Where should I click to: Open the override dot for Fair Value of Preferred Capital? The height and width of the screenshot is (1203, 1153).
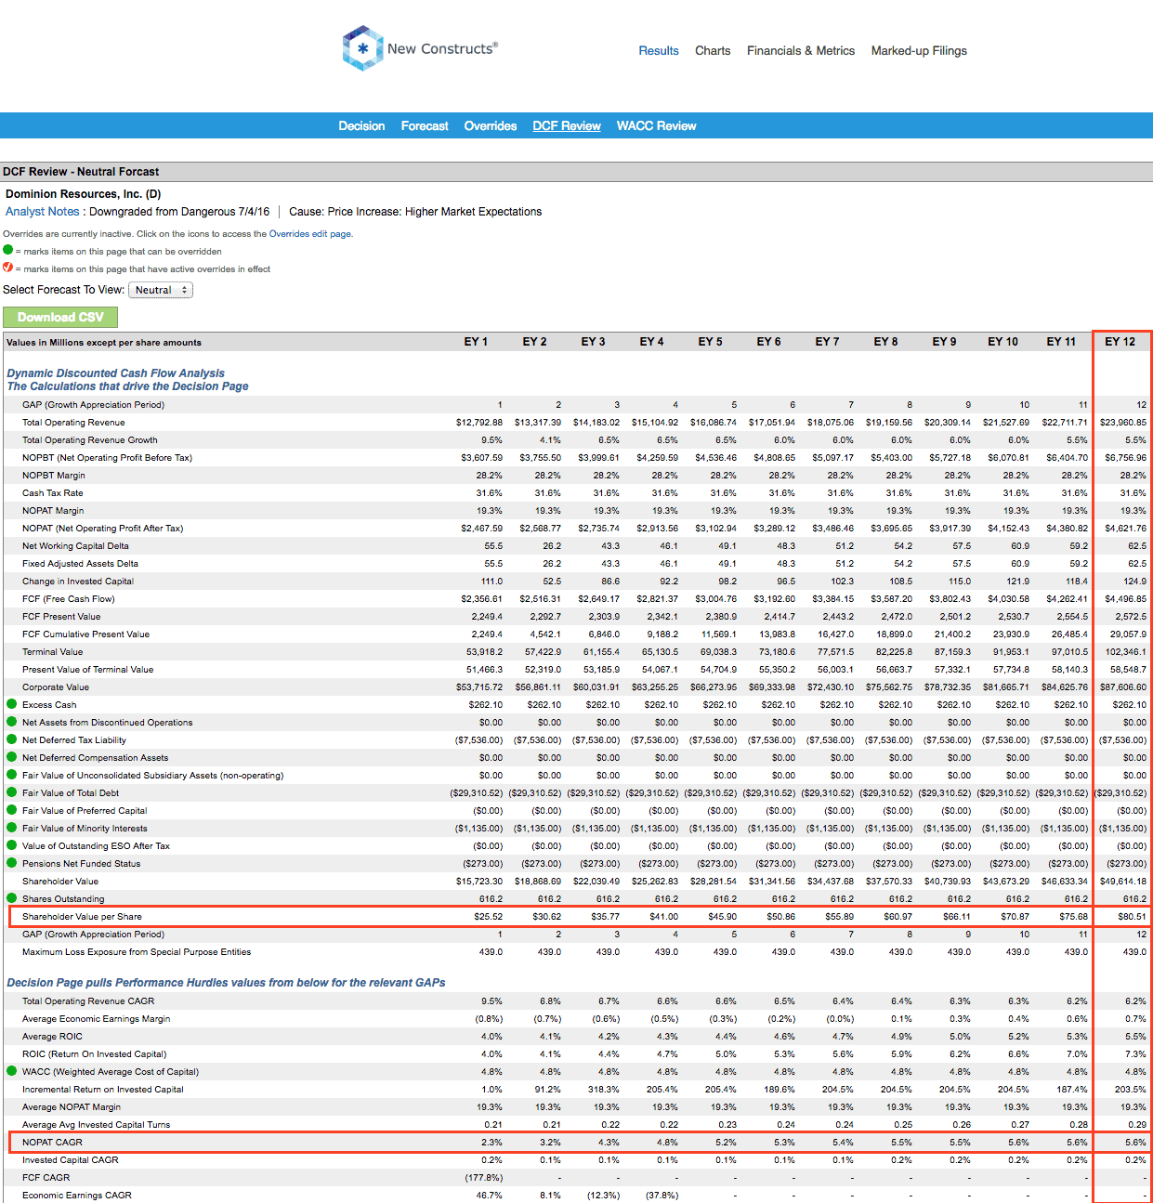point(12,810)
